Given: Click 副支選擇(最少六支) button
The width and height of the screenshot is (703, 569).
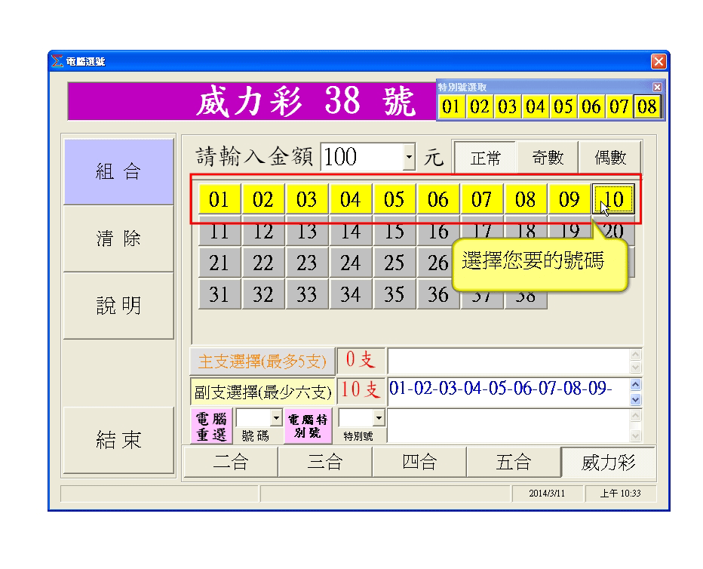Looking at the screenshot, I should pos(262,392).
